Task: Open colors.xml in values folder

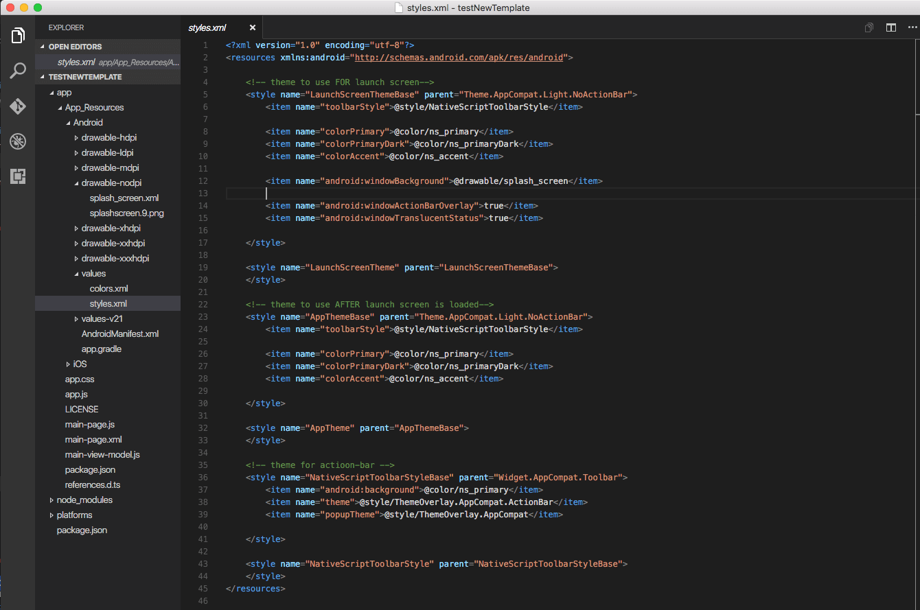Action: [x=108, y=288]
